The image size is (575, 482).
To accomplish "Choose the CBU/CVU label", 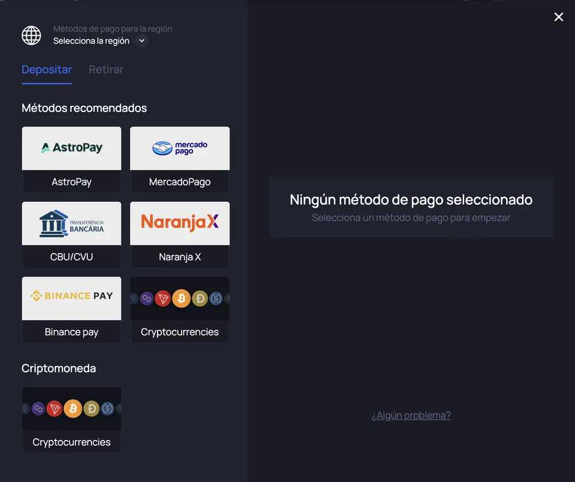I will 71,257.
